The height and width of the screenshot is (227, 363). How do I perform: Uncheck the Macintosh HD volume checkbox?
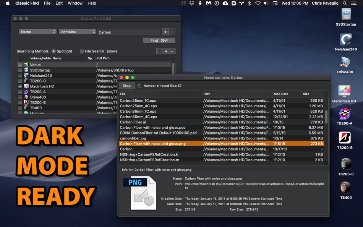click(20, 86)
